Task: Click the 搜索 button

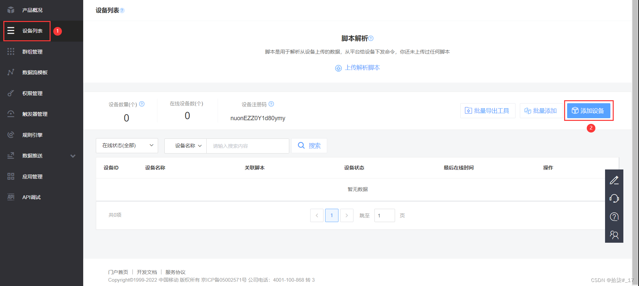Action: pos(309,145)
